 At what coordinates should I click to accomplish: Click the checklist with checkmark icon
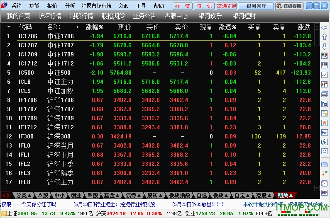[324, 56]
